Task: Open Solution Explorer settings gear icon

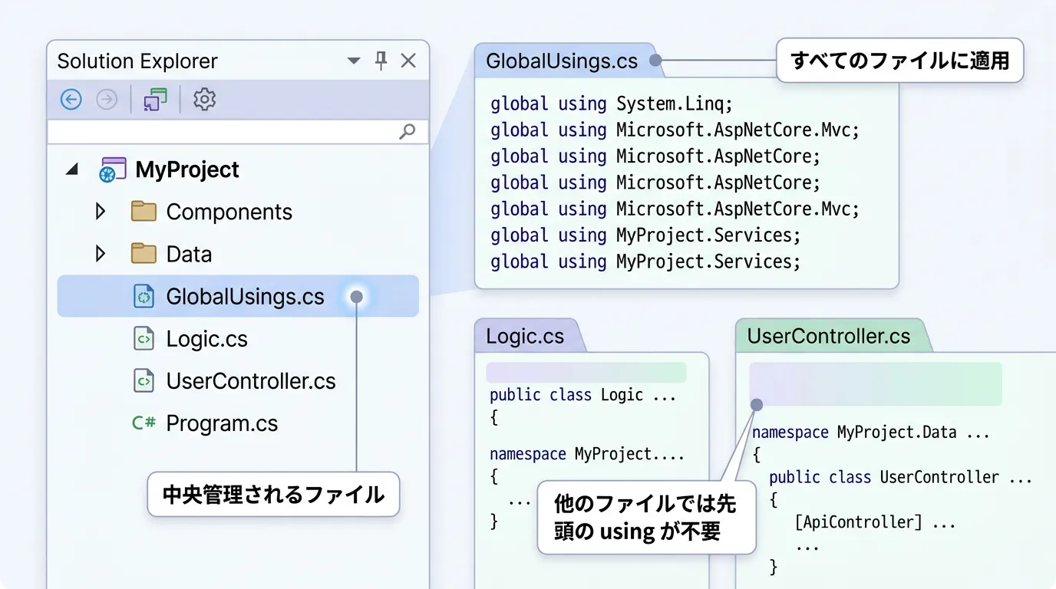Action: point(204,99)
